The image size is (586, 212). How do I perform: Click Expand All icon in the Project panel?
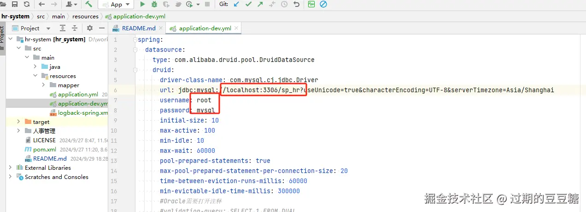63,28
